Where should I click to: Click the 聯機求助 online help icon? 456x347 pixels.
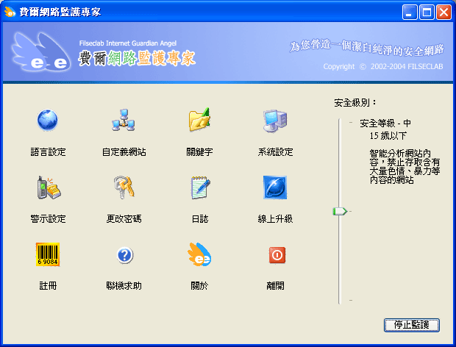coord(124,254)
